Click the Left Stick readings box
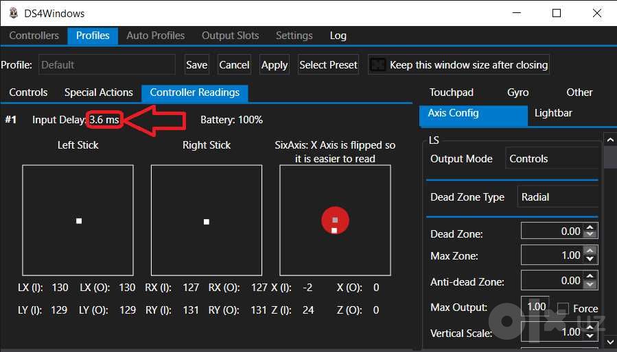Image resolution: width=617 pixels, height=352 pixels. tap(78, 221)
